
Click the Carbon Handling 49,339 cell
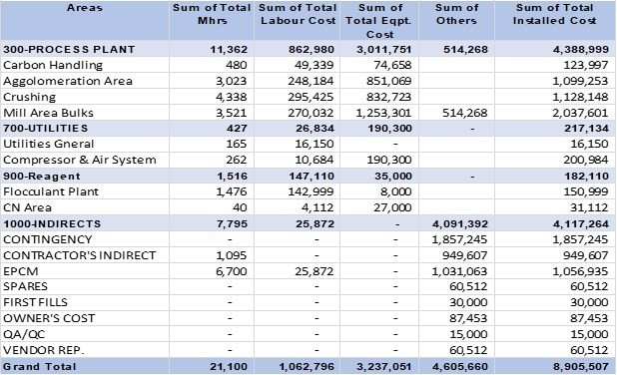314,65
